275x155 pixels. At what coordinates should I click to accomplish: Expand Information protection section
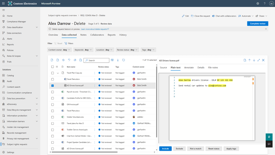[37, 116]
